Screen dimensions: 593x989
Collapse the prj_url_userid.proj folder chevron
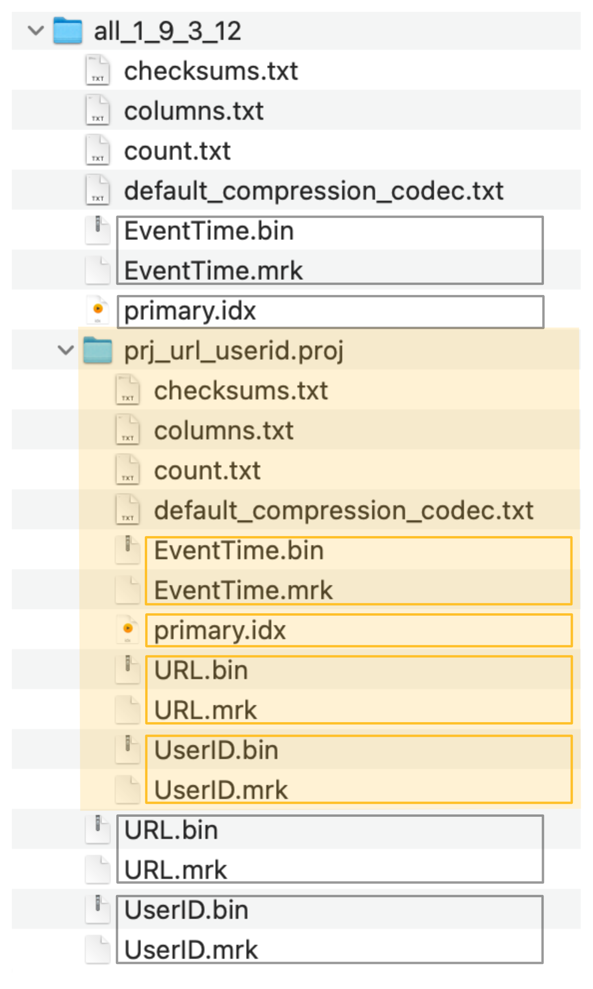(x=66, y=350)
